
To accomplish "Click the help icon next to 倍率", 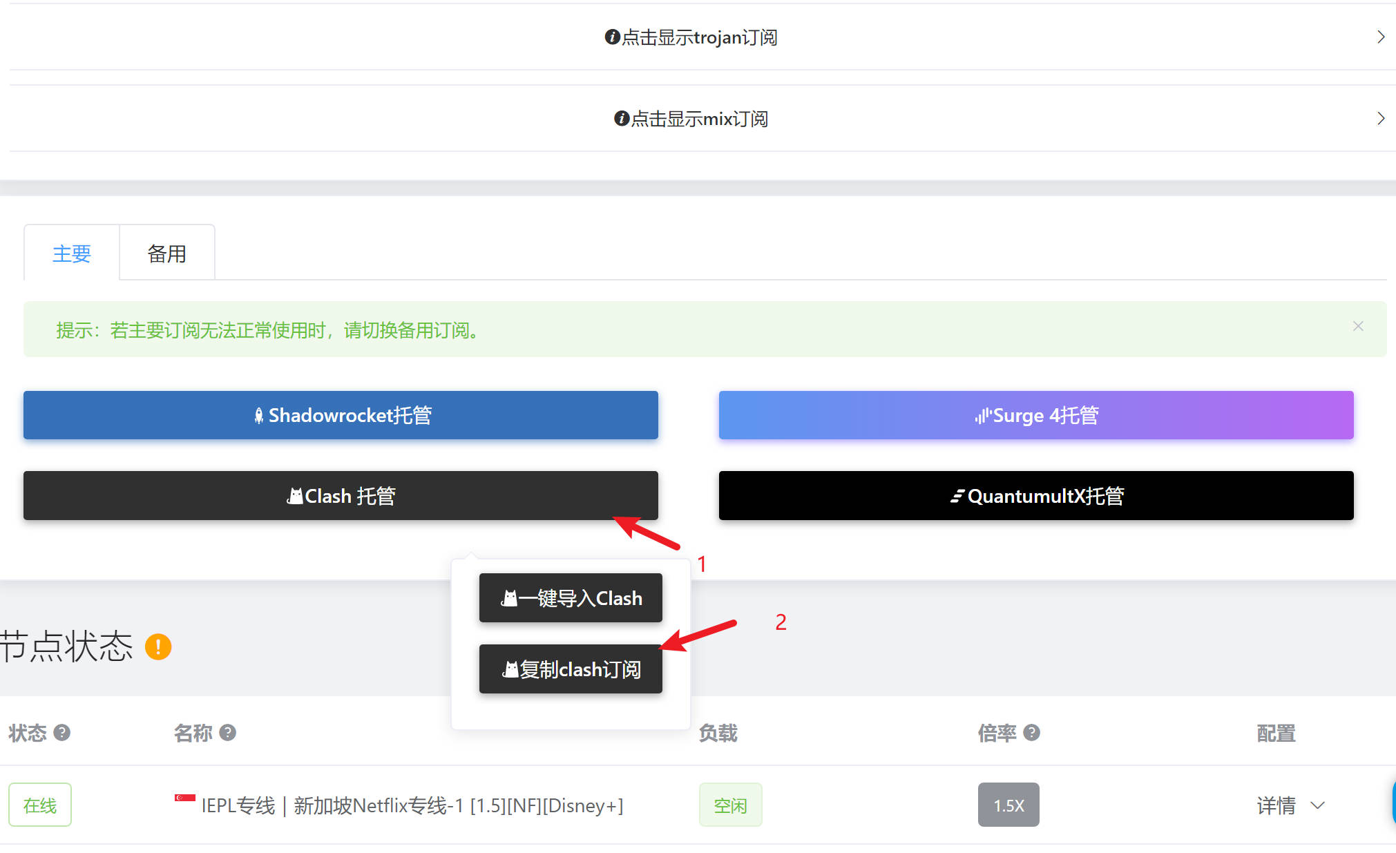I will (x=1032, y=733).
